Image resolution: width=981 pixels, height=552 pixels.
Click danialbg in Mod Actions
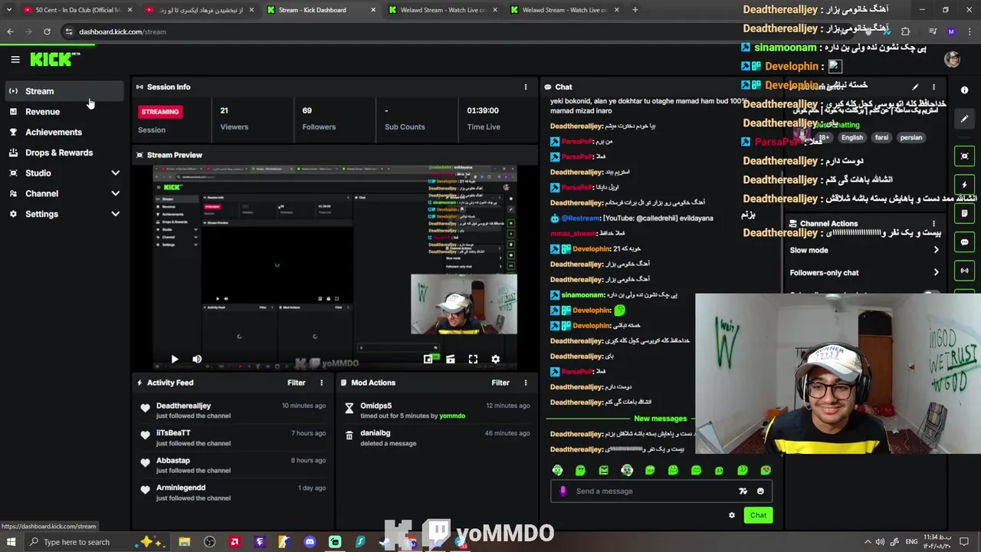click(x=375, y=433)
